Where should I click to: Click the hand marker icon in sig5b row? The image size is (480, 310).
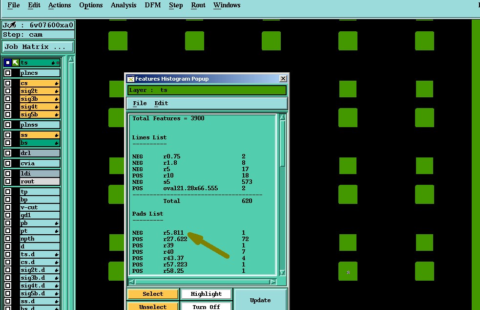pos(57,115)
